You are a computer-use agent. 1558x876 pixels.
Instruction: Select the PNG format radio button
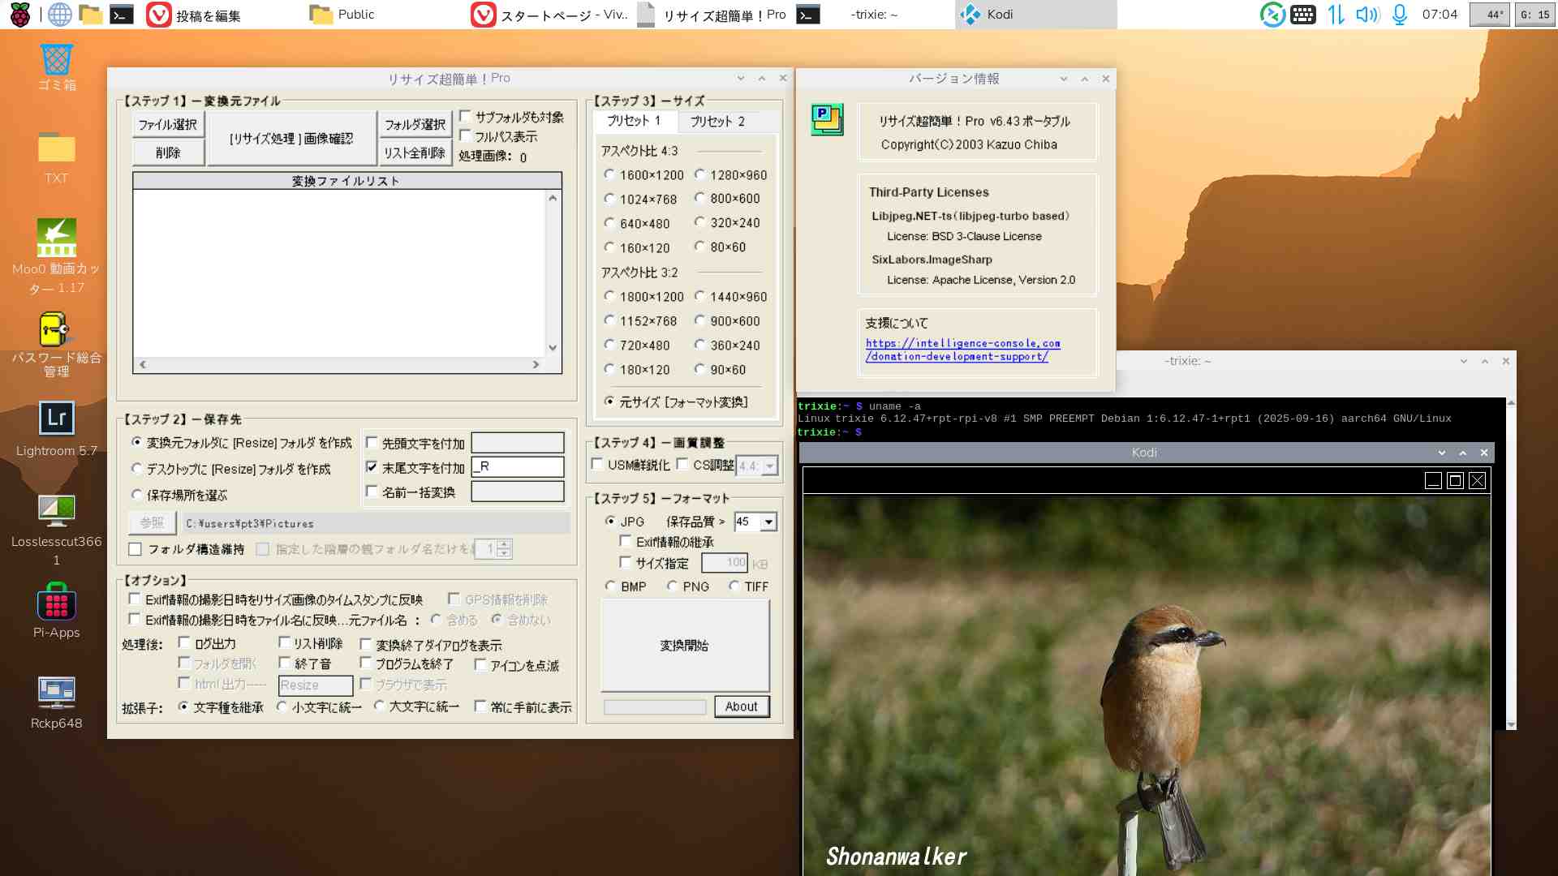click(672, 586)
